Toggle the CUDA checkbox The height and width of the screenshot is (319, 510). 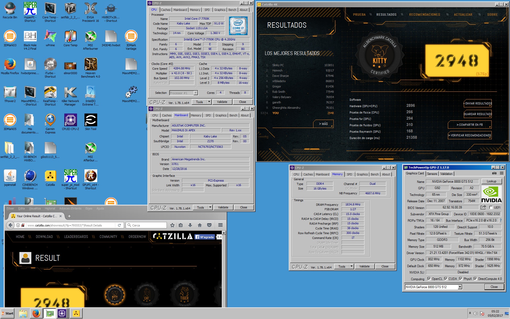click(x=446, y=279)
